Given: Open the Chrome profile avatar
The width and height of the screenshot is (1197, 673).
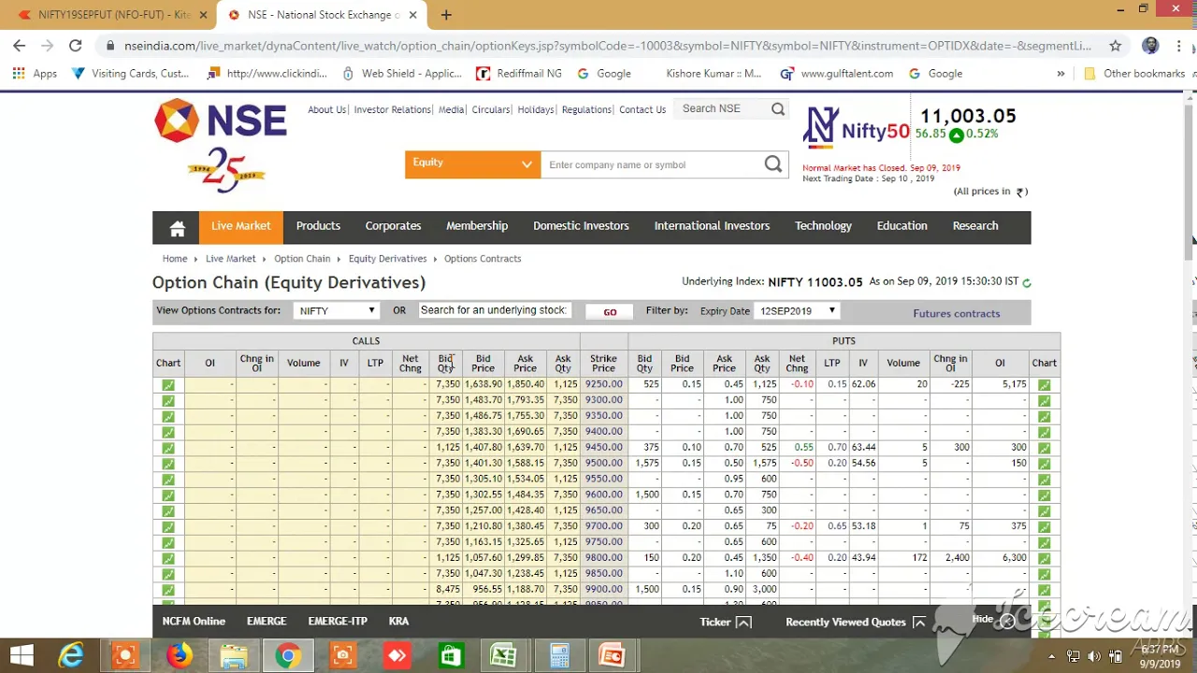Looking at the screenshot, I should (x=1150, y=45).
